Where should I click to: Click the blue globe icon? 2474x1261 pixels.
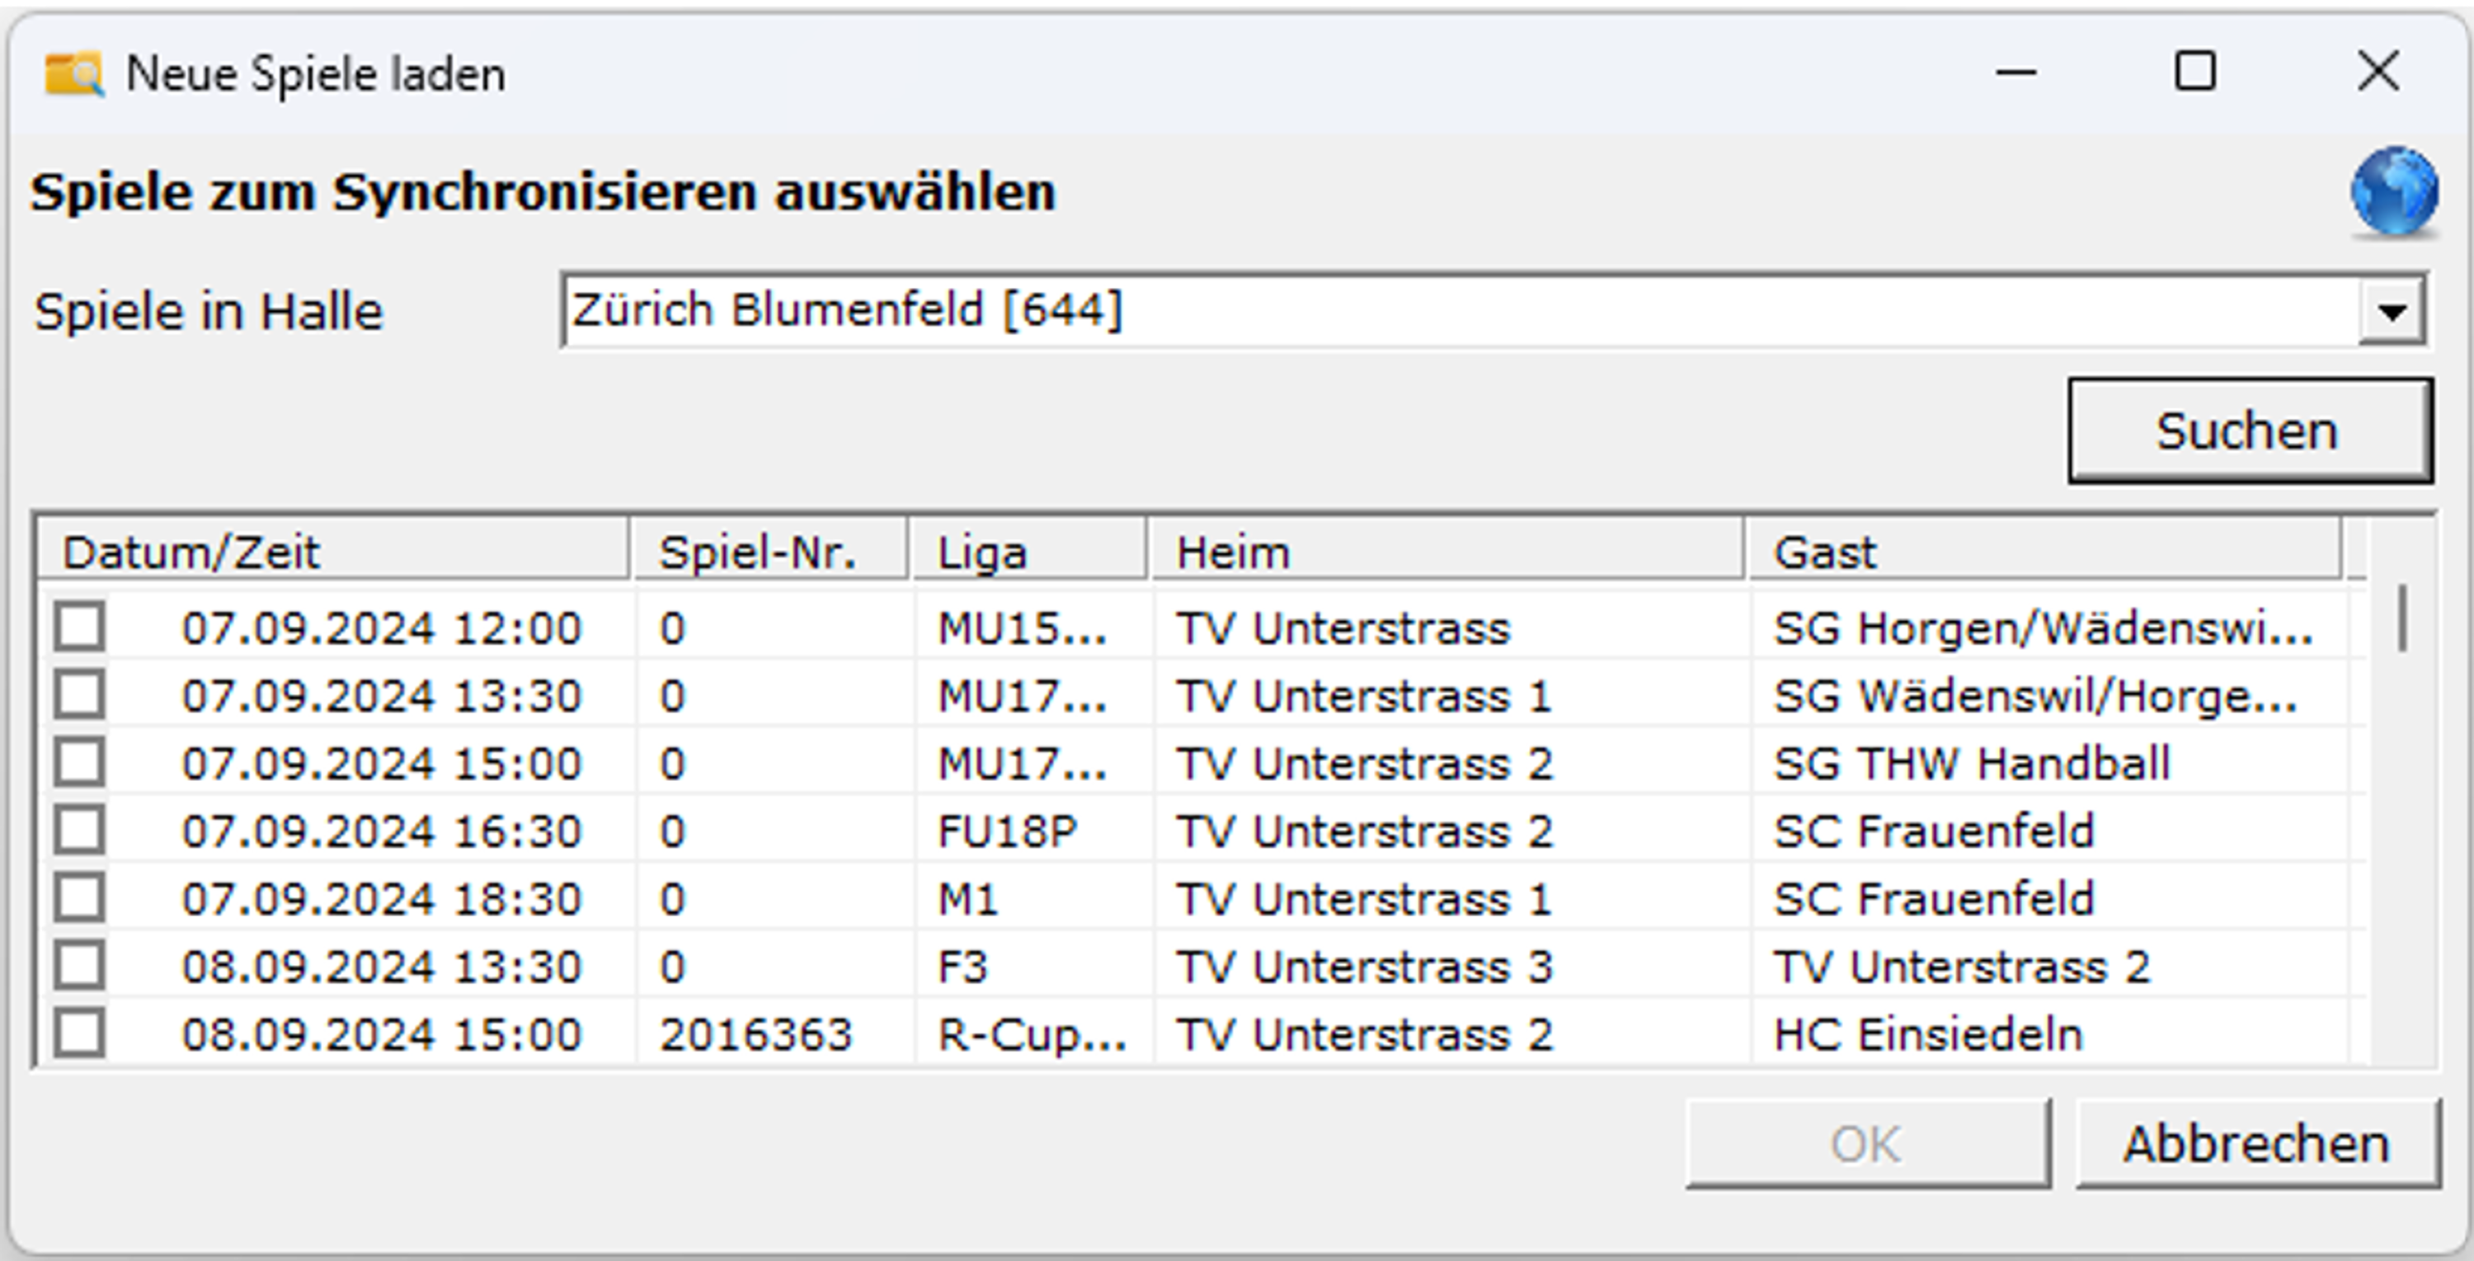pyautogui.click(x=2393, y=192)
